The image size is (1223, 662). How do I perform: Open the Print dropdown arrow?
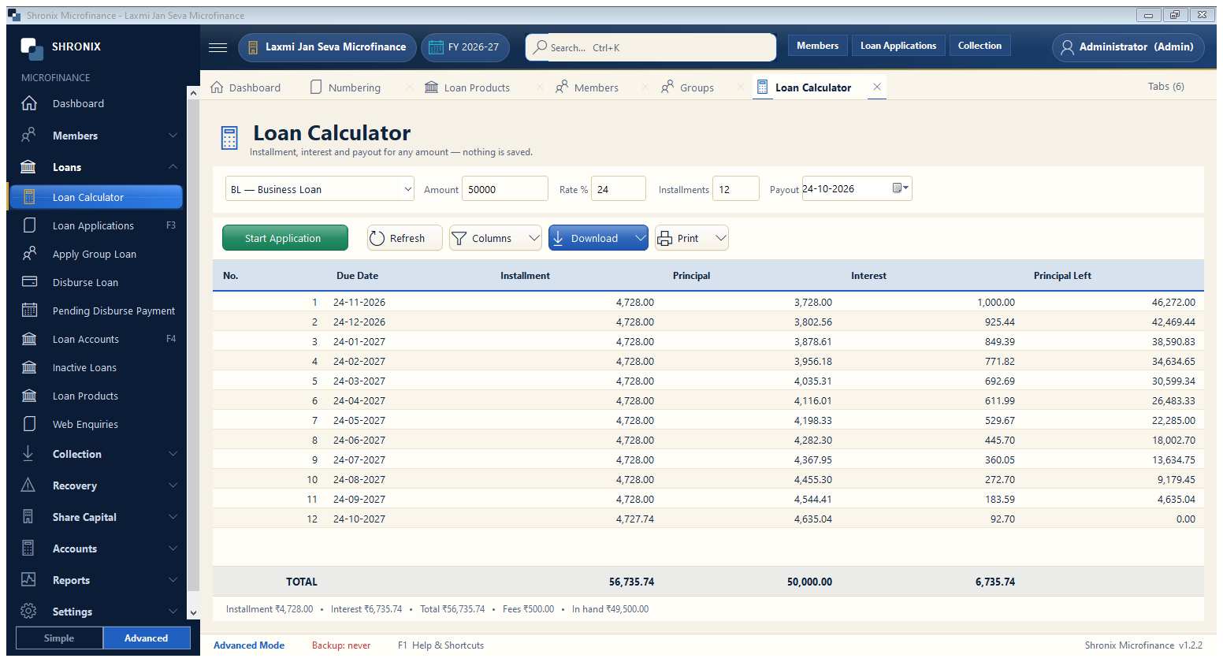tap(720, 238)
